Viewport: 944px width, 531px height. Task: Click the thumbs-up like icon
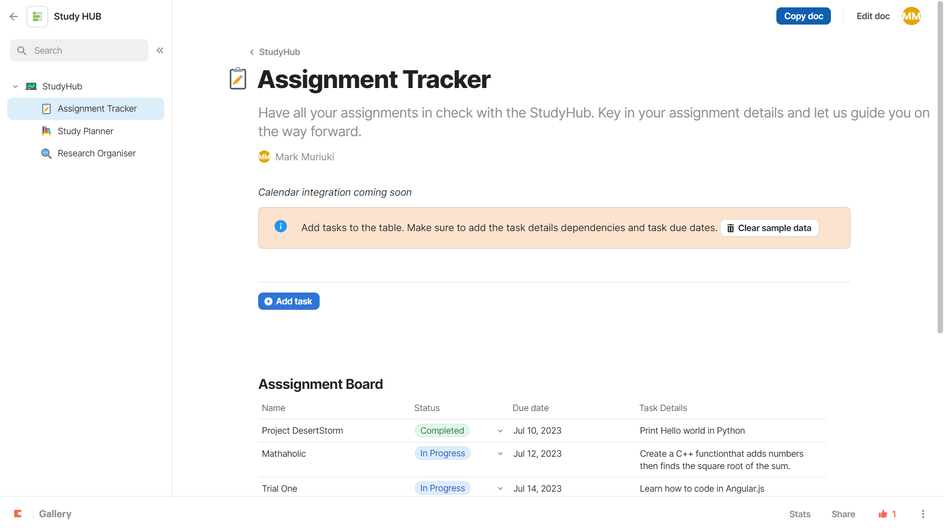pos(883,514)
